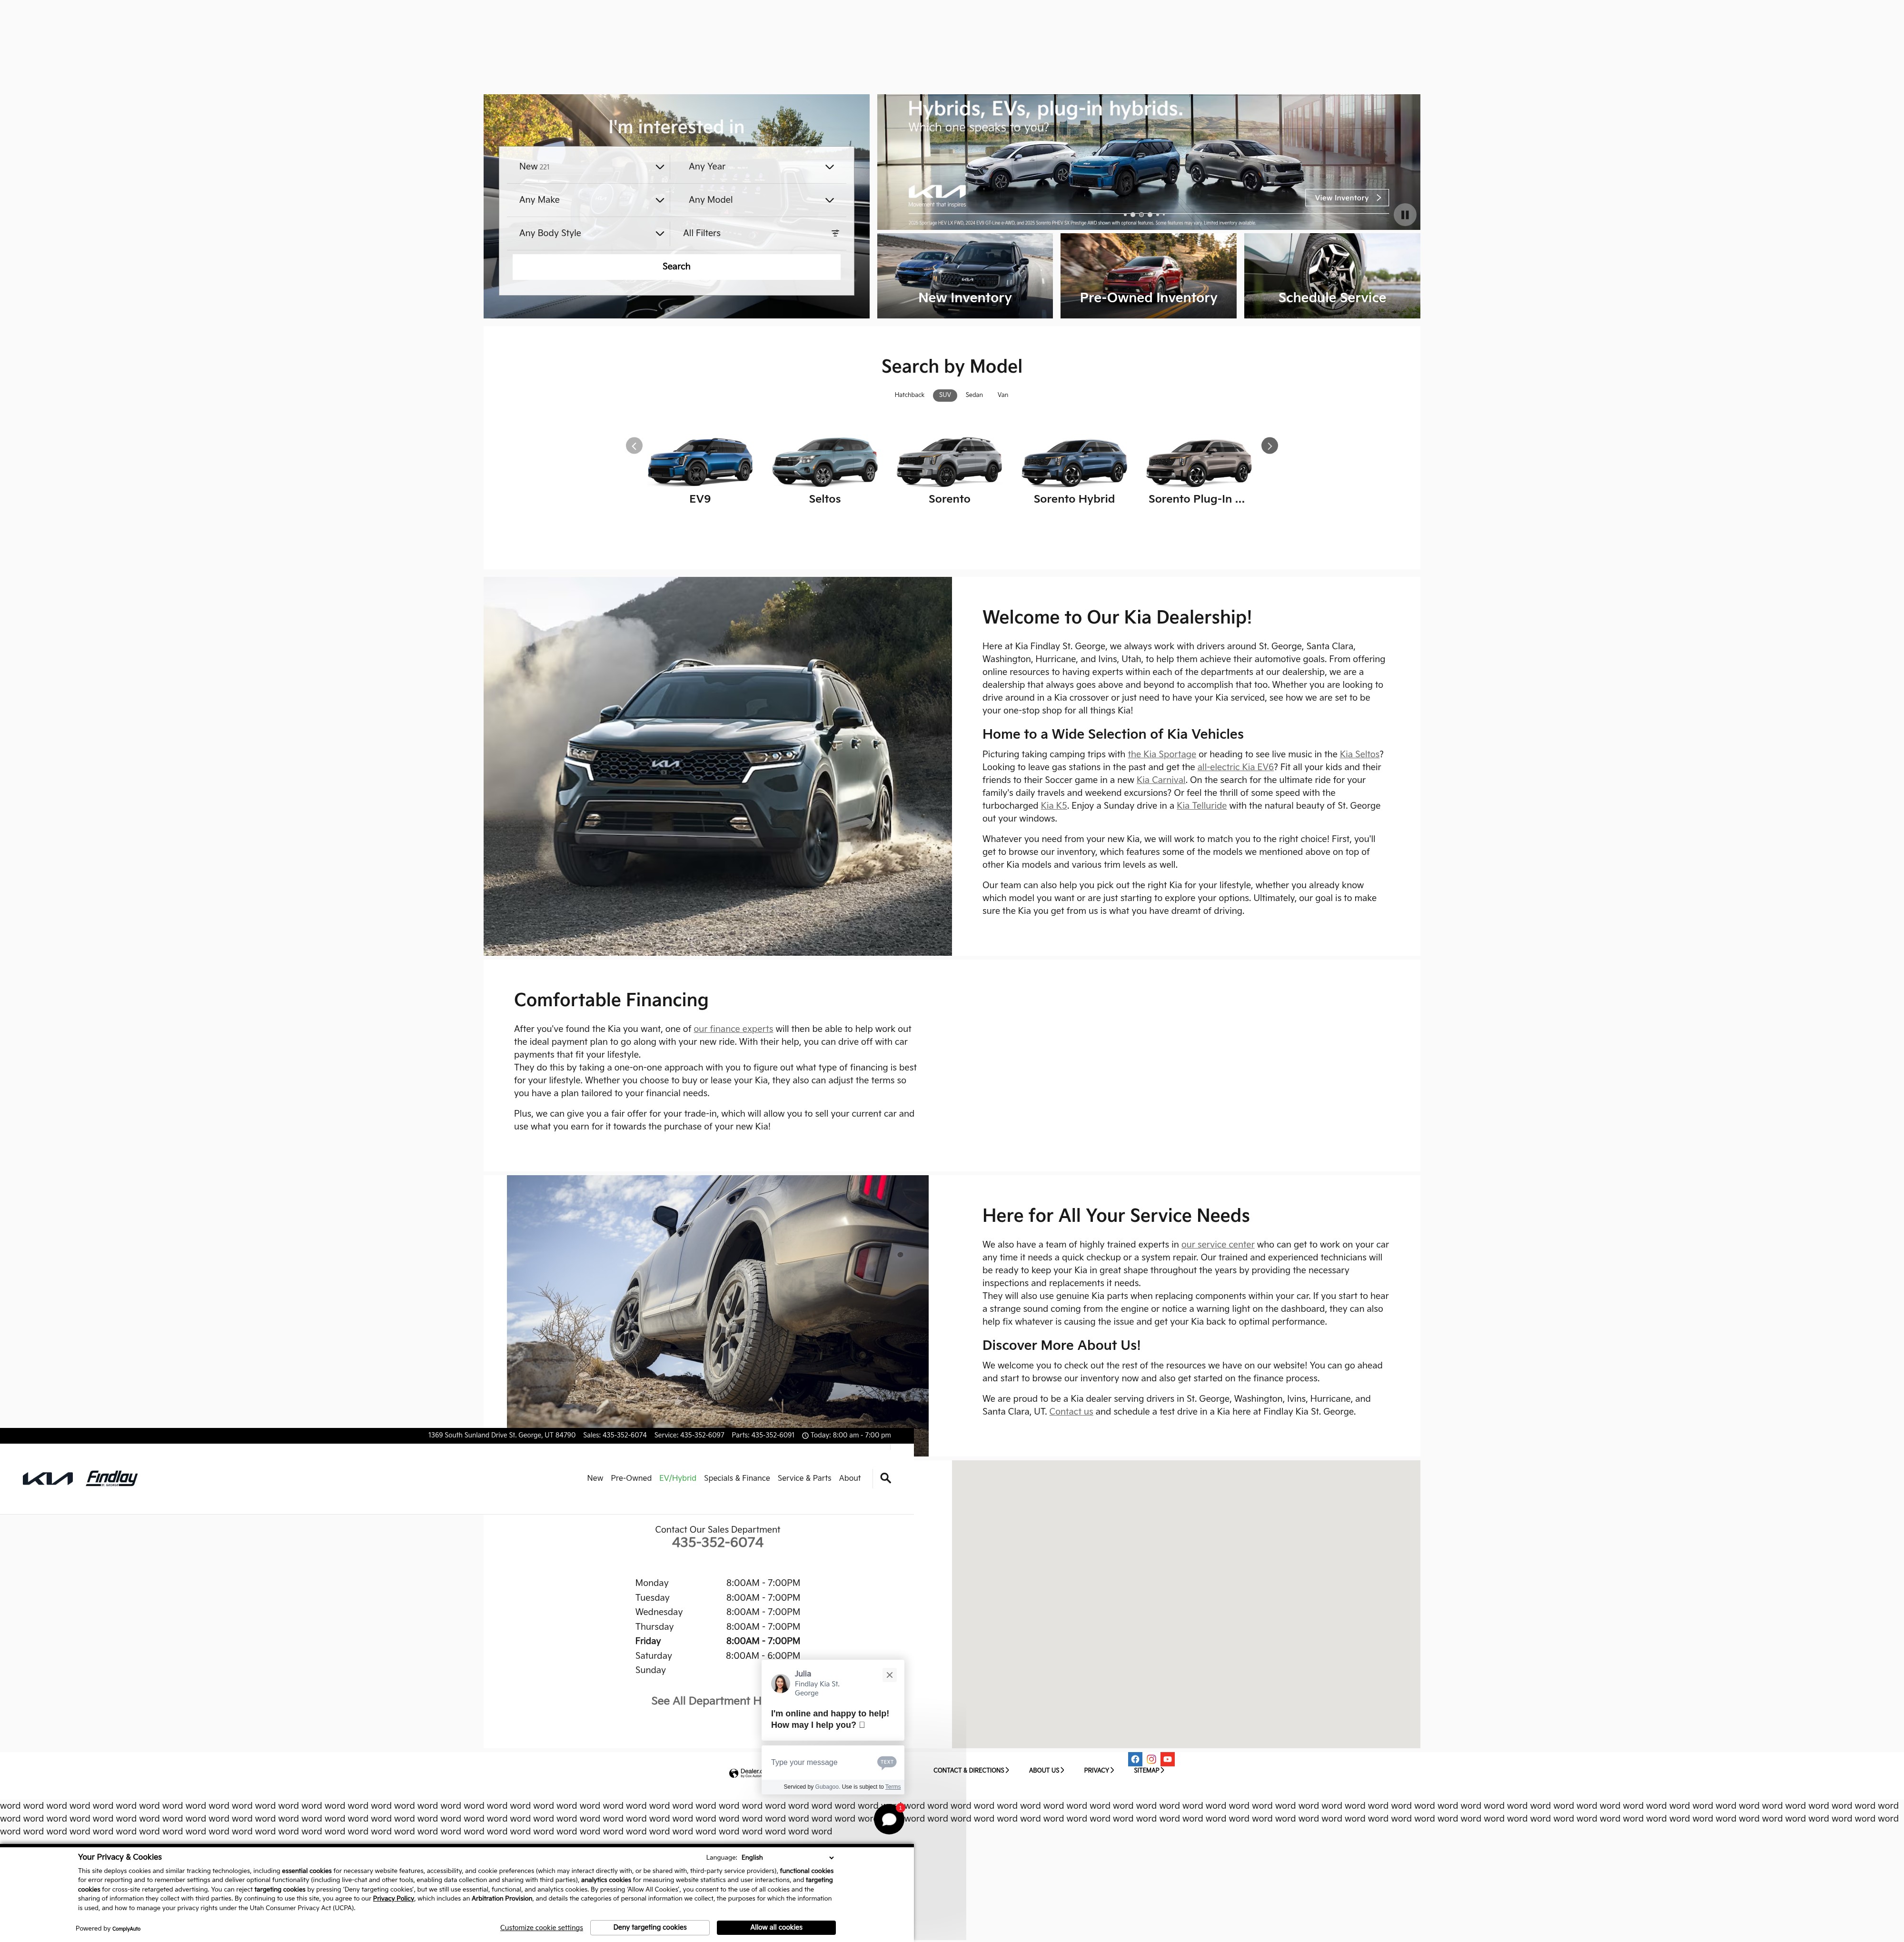Image resolution: width=1904 pixels, height=1942 pixels.
Task: Open the New Inventory tile
Action: coord(964,276)
